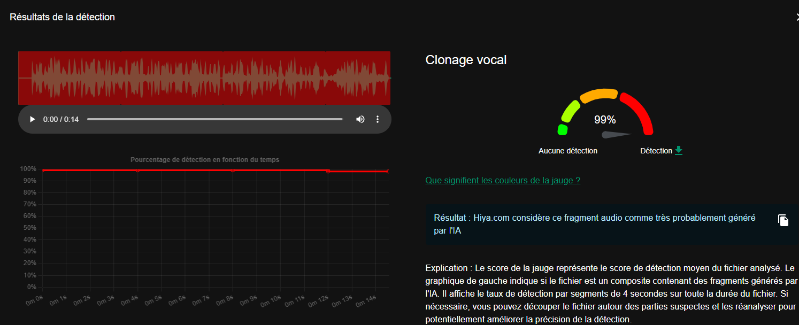The image size is (799, 325).
Task: Click the red segment of the gauge
Action: point(639,111)
